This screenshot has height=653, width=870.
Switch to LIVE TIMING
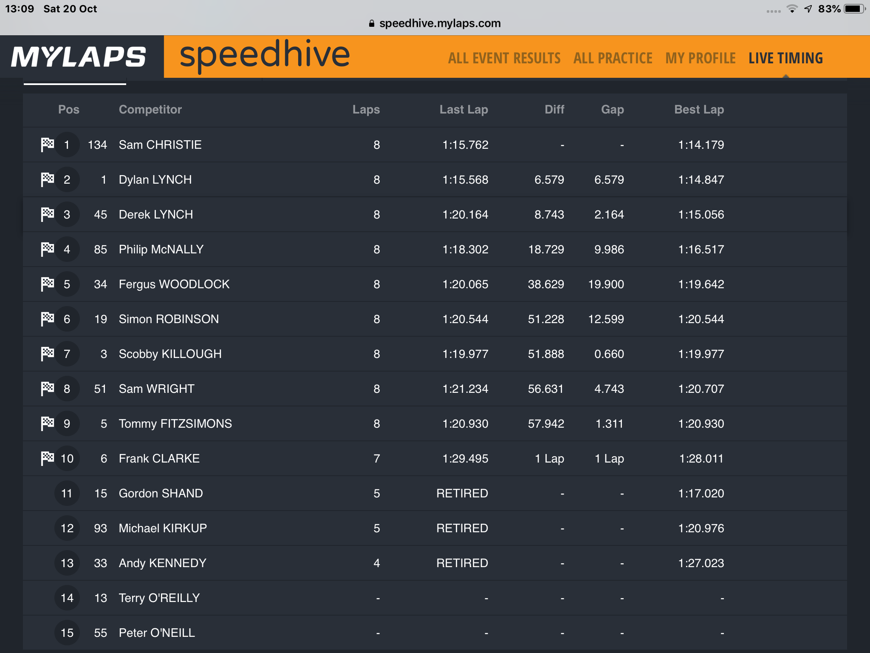pyautogui.click(x=786, y=58)
